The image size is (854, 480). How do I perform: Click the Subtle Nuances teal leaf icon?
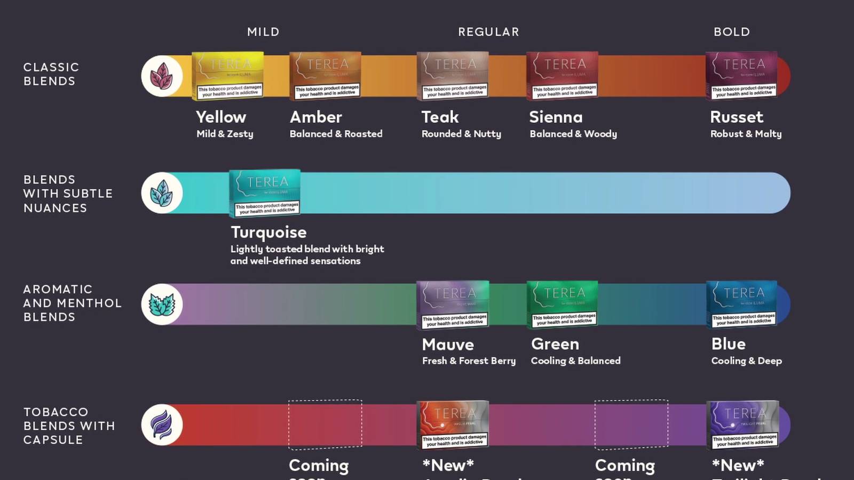[162, 193]
